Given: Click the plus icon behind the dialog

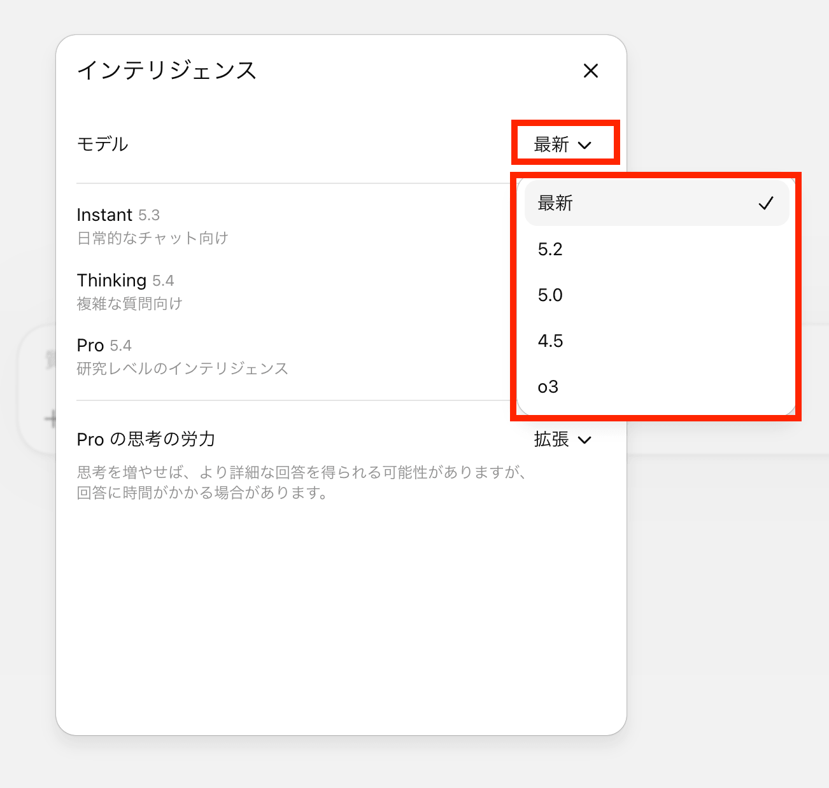Looking at the screenshot, I should click(50, 419).
